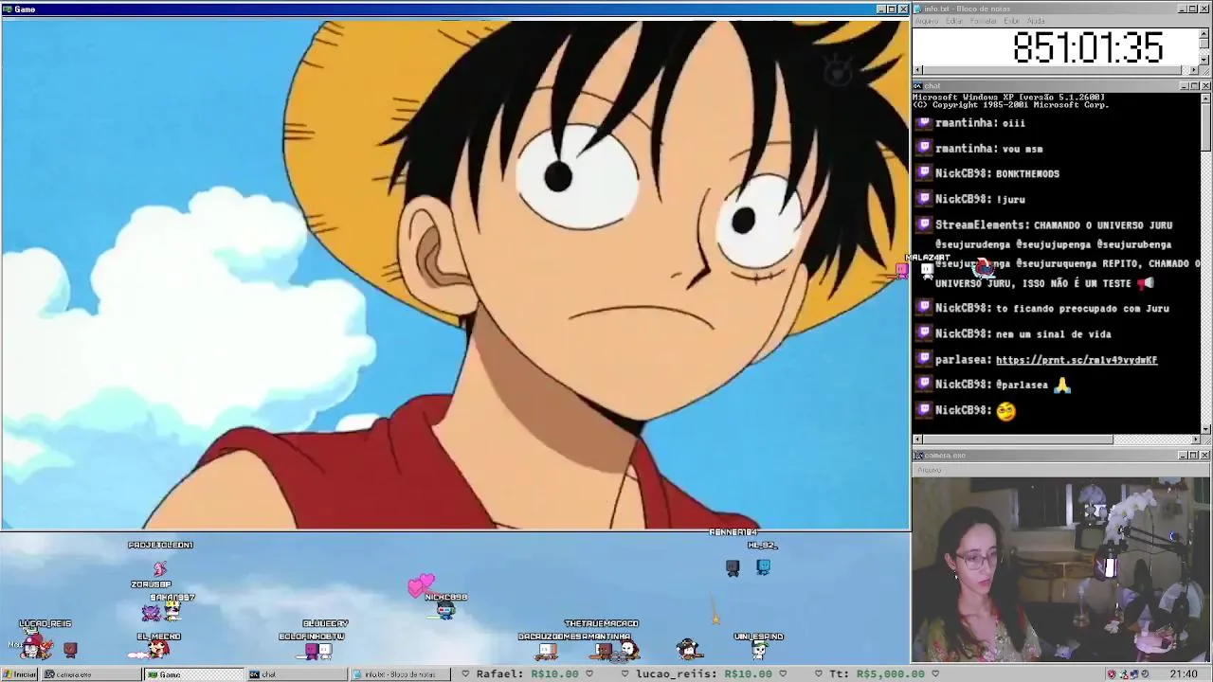
Task: Select the NICKCB98 avatar in the game strip
Action: tap(445, 611)
